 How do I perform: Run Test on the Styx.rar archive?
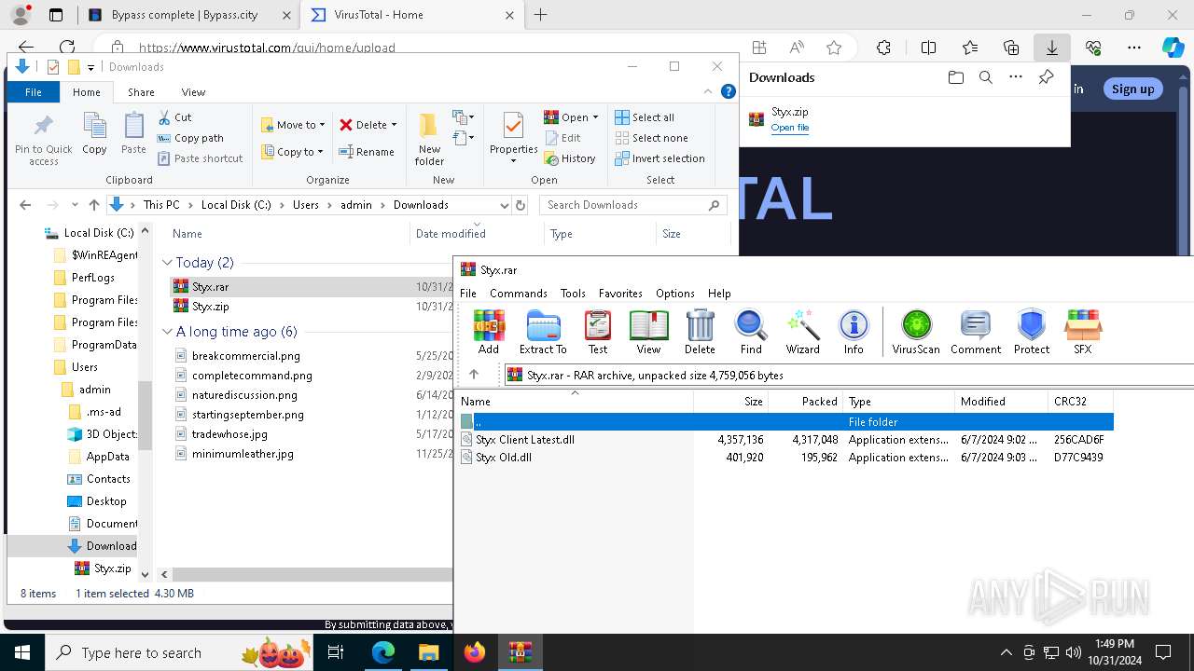pos(598,333)
